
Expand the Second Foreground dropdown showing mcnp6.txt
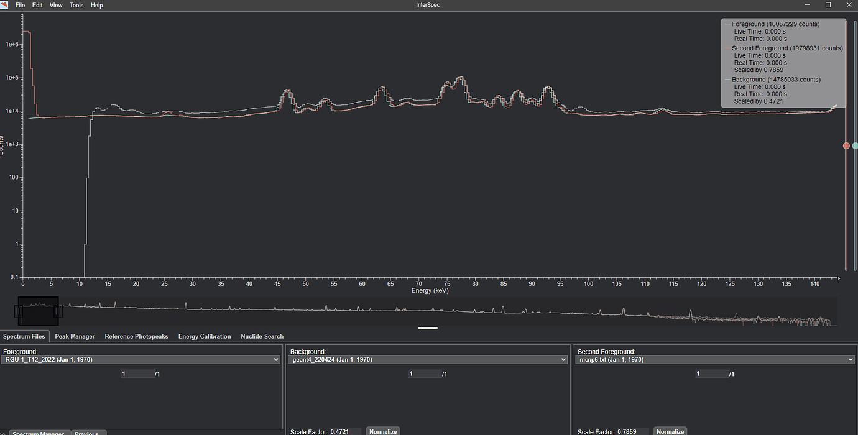[x=715, y=359]
